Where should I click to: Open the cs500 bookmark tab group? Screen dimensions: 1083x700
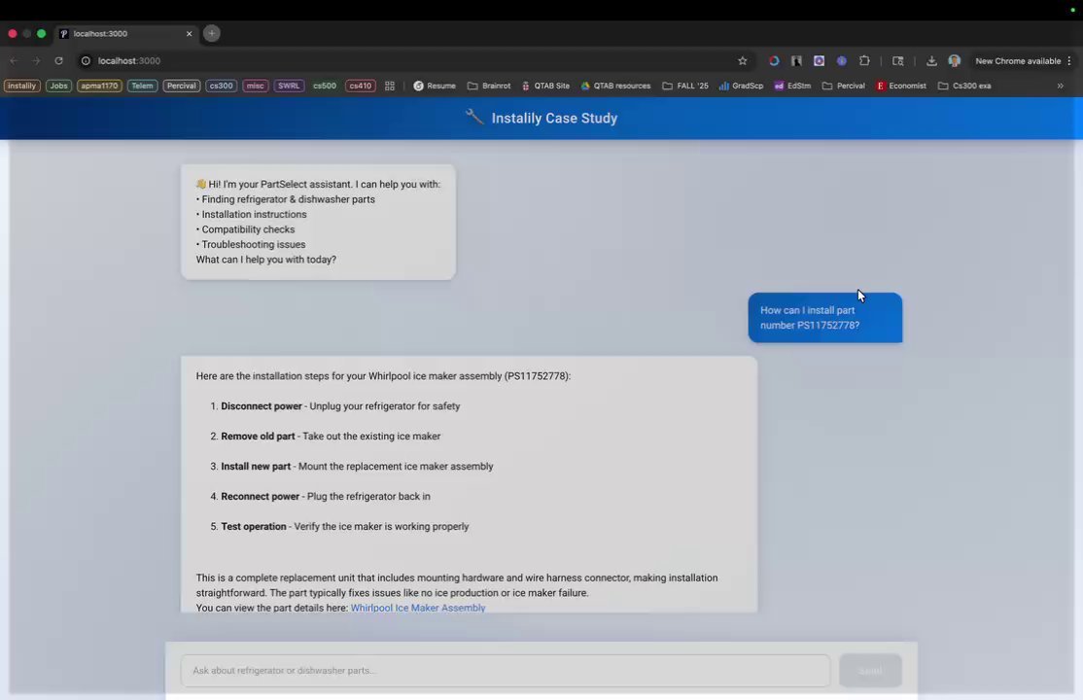pyautogui.click(x=325, y=86)
